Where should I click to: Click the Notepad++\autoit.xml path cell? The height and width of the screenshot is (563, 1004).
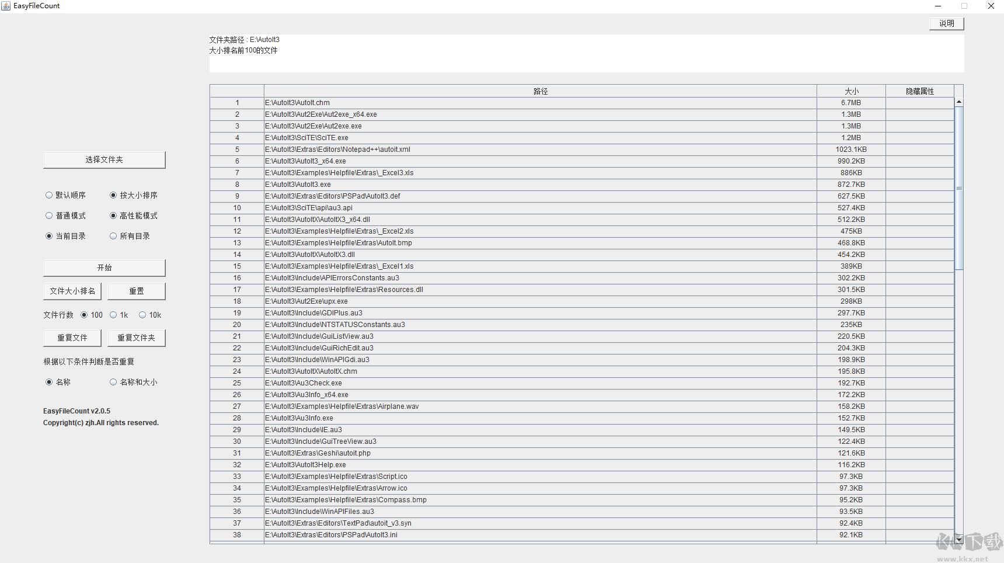click(x=541, y=150)
